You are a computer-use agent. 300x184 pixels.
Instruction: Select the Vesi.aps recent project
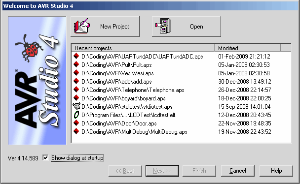tap(117, 73)
